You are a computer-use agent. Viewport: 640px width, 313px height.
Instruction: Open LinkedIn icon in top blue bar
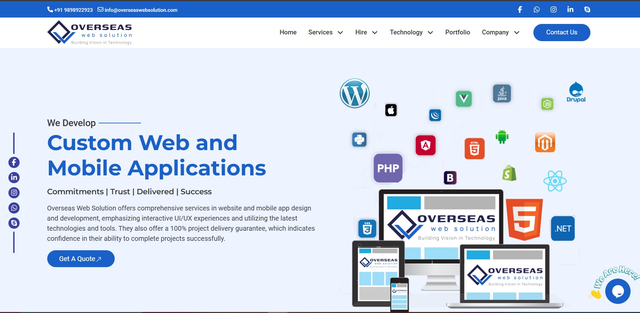(570, 9)
